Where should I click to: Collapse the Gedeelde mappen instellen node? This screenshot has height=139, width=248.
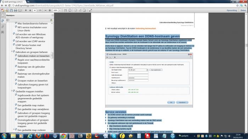pos(12,91)
